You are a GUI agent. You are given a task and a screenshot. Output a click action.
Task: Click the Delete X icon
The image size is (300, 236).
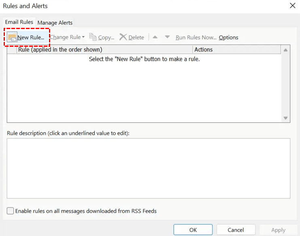click(x=123, y=37)
